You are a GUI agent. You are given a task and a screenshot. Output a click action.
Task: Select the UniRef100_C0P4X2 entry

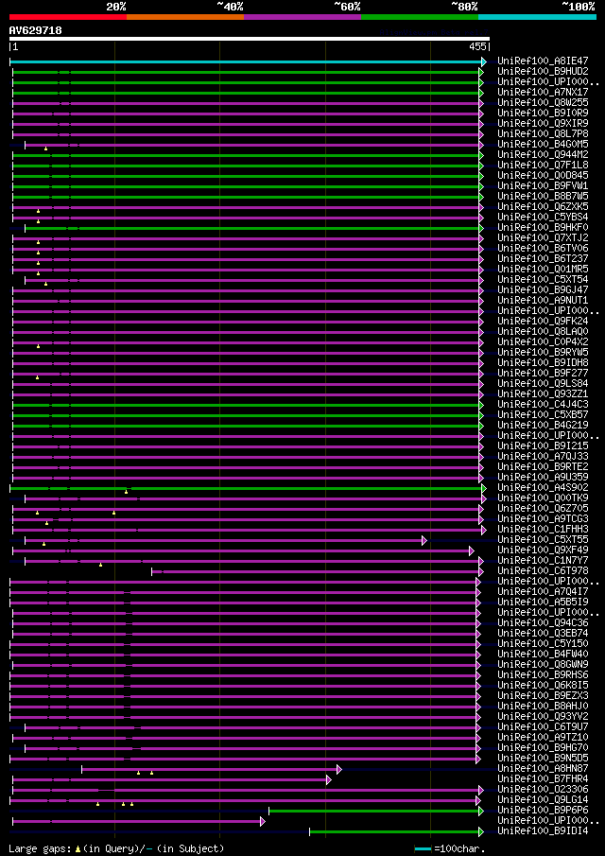click(543, 342)
